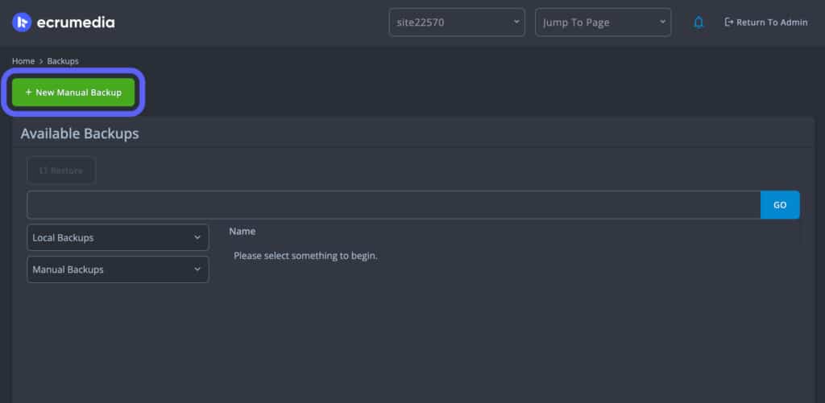
Task: Click the plus icon on New Manual Backup
Action: [28, 93]
